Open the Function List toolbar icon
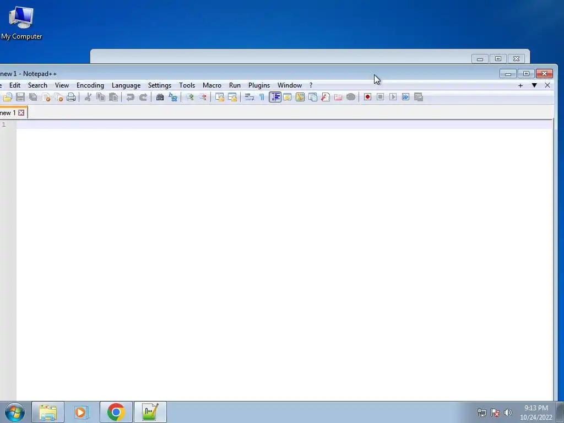 click(326, 97)
